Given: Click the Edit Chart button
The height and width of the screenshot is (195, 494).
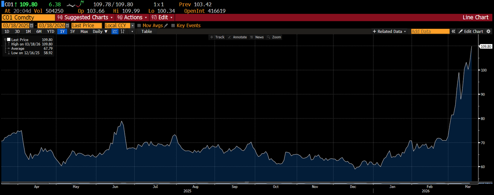Looking at the screenshot, I should click(x=471, y=31).
